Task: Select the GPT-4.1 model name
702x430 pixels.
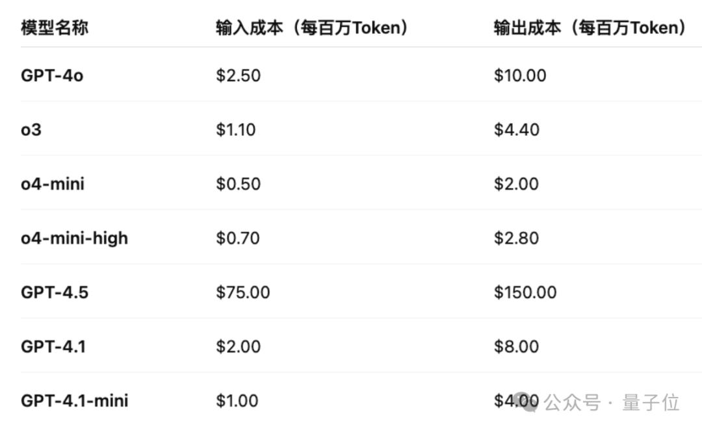Action: [x=53, y=347]
